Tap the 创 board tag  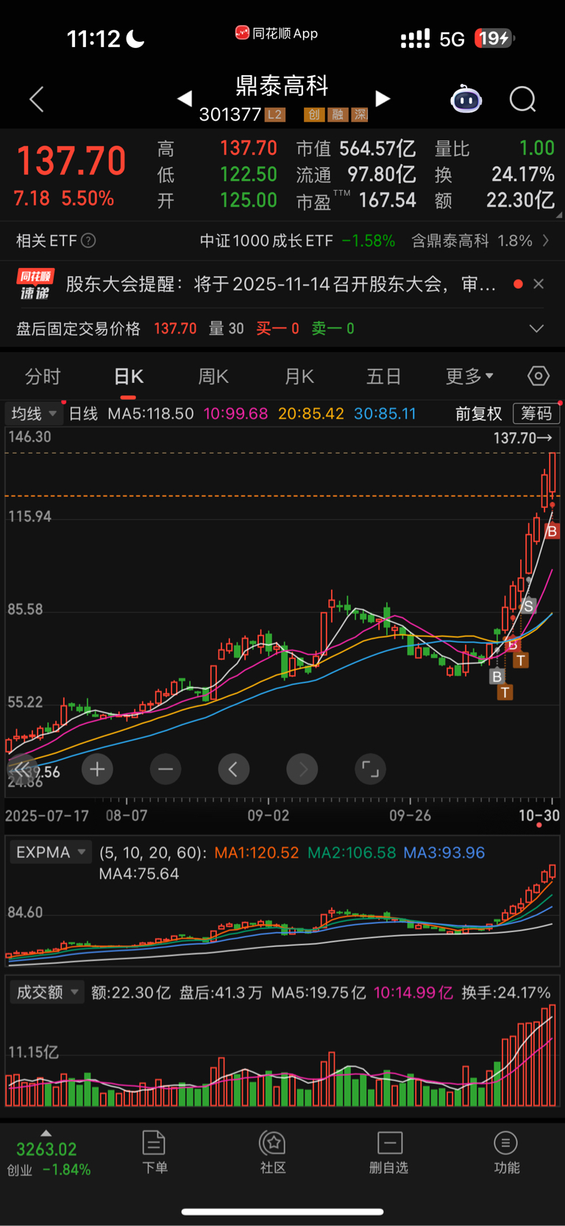coord(313,114)
